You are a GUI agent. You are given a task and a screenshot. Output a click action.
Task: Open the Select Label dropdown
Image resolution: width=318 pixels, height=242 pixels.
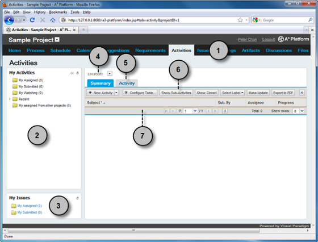pyautogui.click(x=232, y=93)
